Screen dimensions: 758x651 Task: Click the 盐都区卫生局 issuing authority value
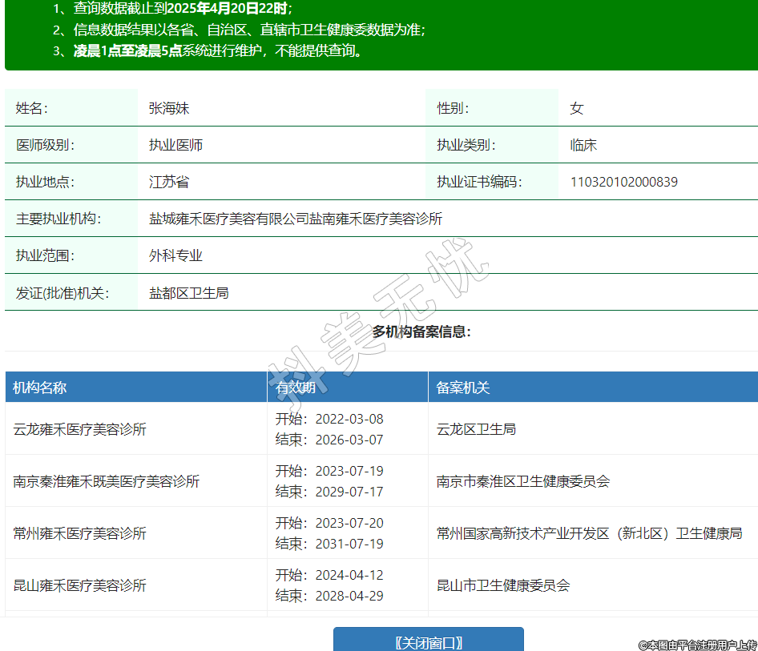pyautogui.click(x=189, y=293)
